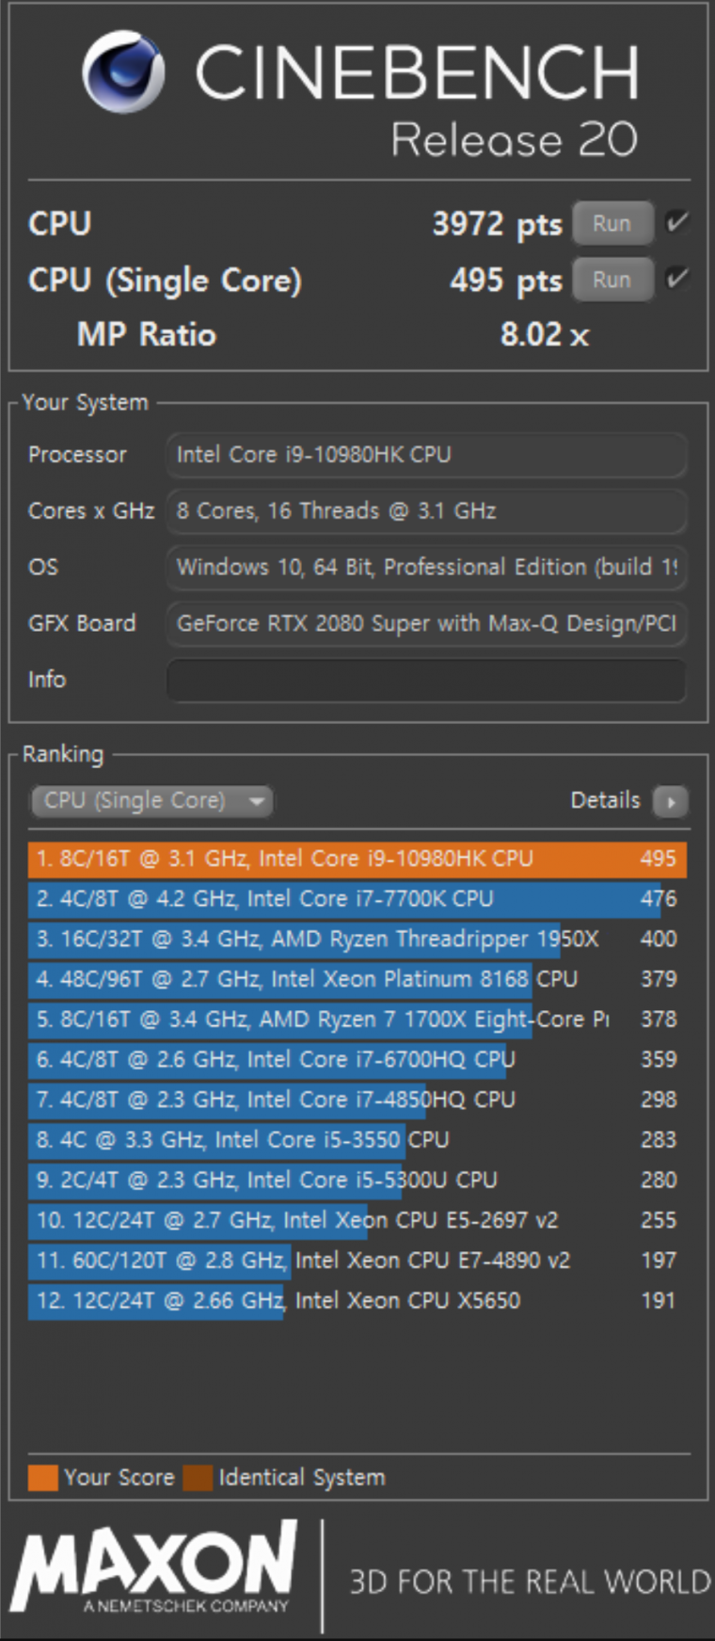Click the CINEBENCH Release 20 title
Image resolution: width=715 pixels, height=1641 pixels.
click(x=418, y=99)
